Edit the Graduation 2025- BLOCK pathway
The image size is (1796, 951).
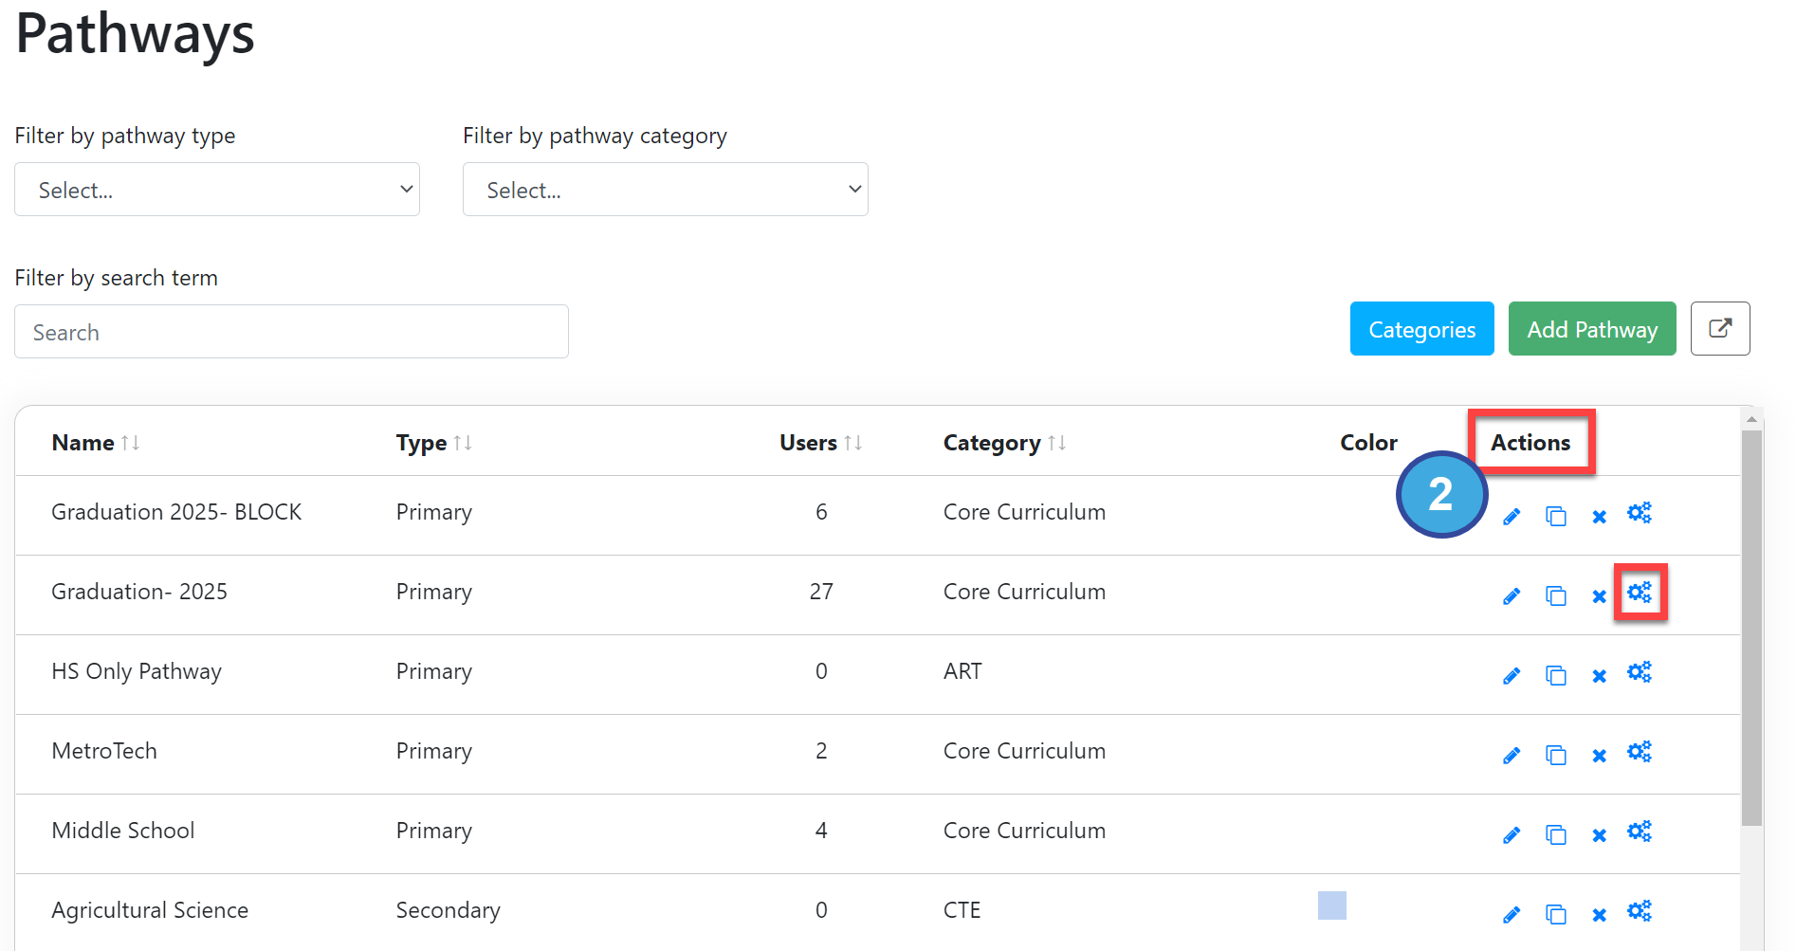pos(1512,517)
